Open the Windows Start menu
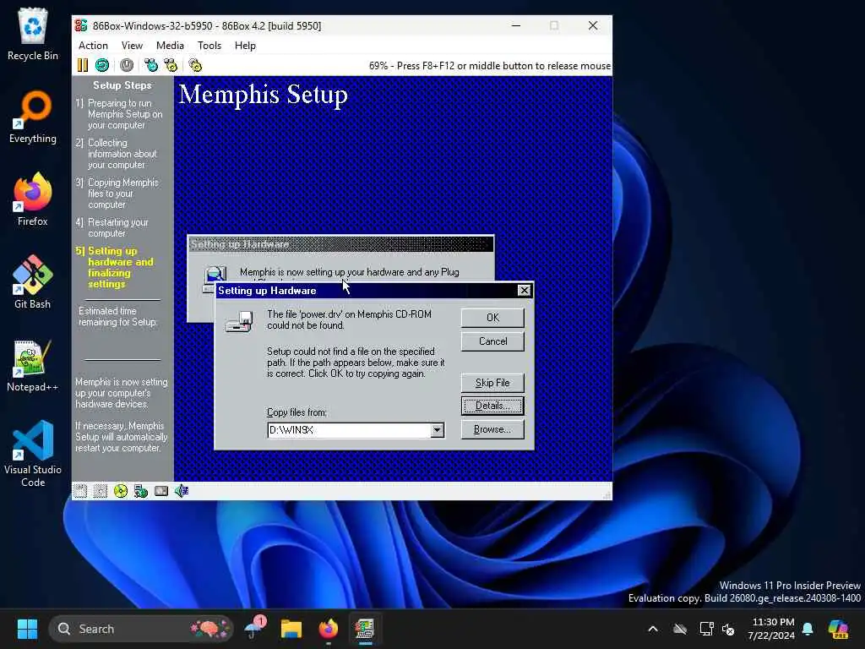This screenshot has width=865, height=649. [x=27, y=629]
